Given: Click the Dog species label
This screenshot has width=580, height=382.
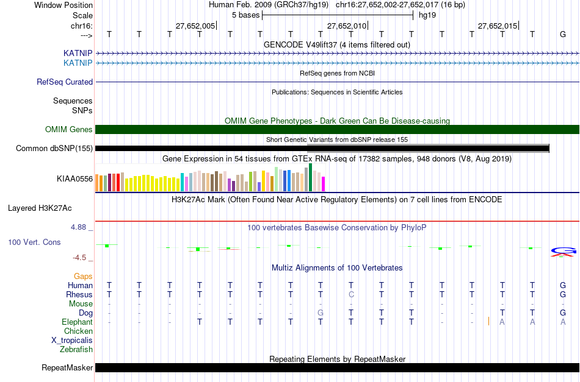Looking at the screenshot, I should [85, 313].
